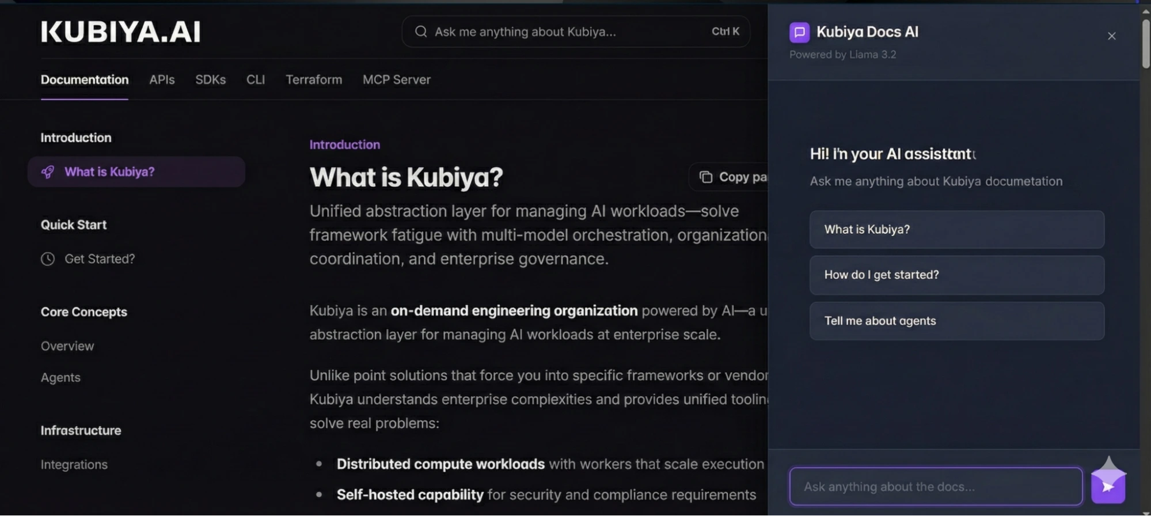Focus the 'Ask me anything about Kubiya' search box
Screen dimensions: 1151x516
[576, 31]
